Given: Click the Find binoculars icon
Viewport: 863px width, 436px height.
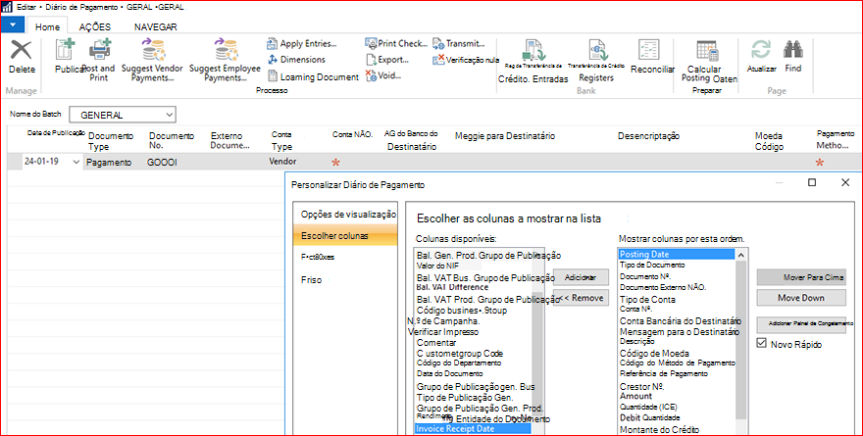Looking at the screenshot, I should tap(793, 50).
